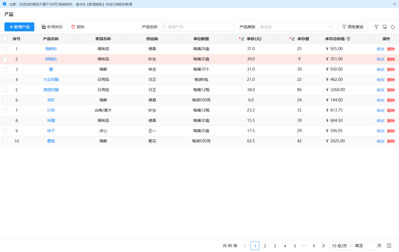399x252 pixels.
Task: Click the edit pencil icon beside 单价(元)
Action: 242,39
